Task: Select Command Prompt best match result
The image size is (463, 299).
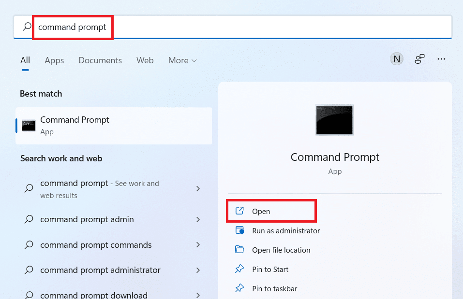Action: (x=114, y=126)
